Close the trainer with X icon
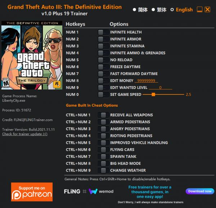 pos(207,9)
